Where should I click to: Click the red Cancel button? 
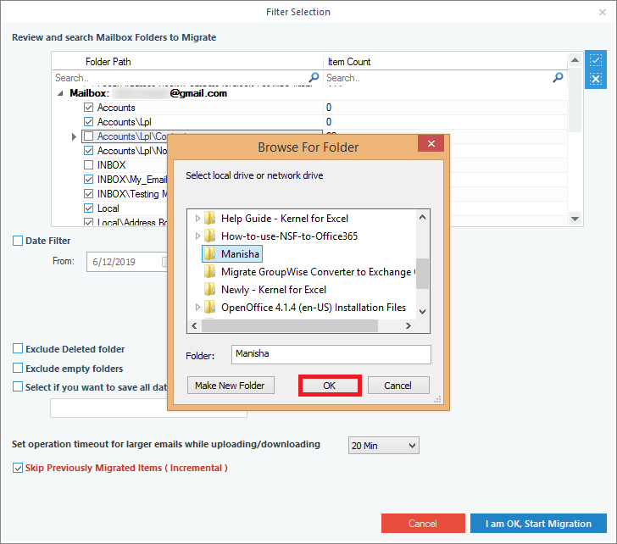423,523
